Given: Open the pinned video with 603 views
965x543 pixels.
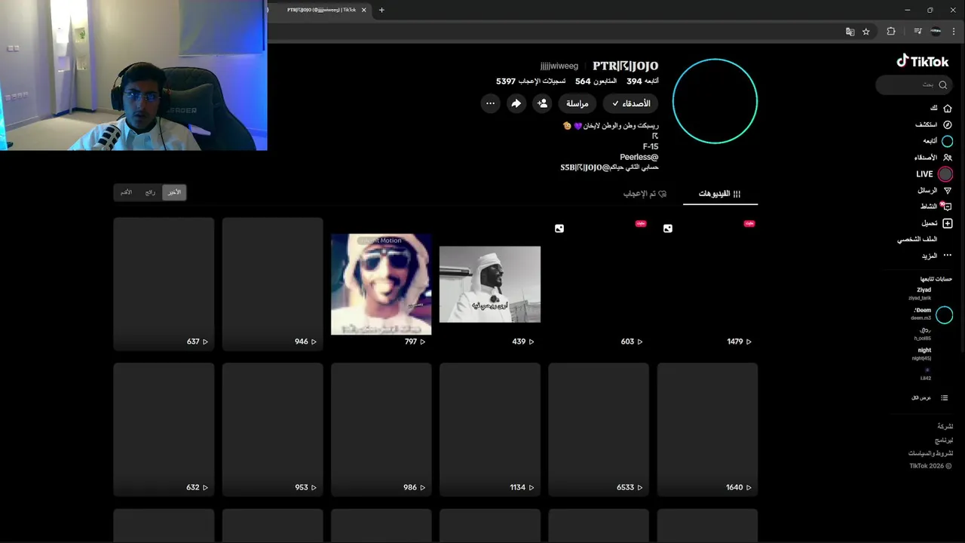Looking at the screenshot, I should 599,284.
